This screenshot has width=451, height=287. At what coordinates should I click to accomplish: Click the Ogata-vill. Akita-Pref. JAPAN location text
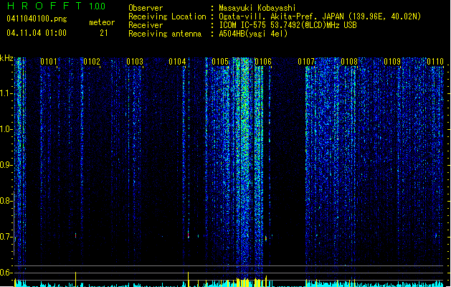320,17
